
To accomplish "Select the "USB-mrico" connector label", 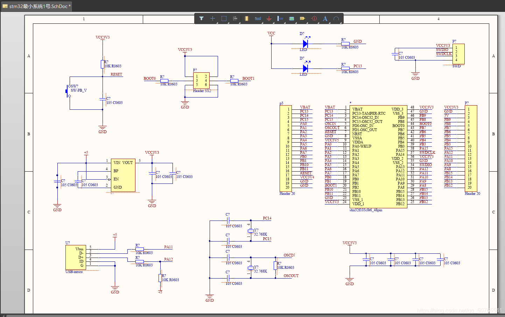I will tap(74, 272).
